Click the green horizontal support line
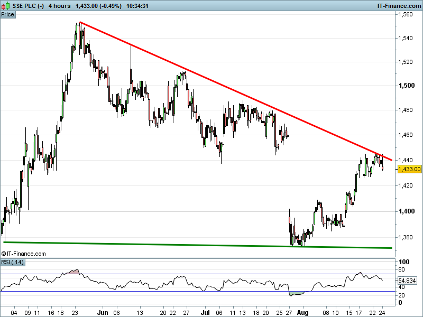This screenshot has height=317, width=423. click(197, 245)
